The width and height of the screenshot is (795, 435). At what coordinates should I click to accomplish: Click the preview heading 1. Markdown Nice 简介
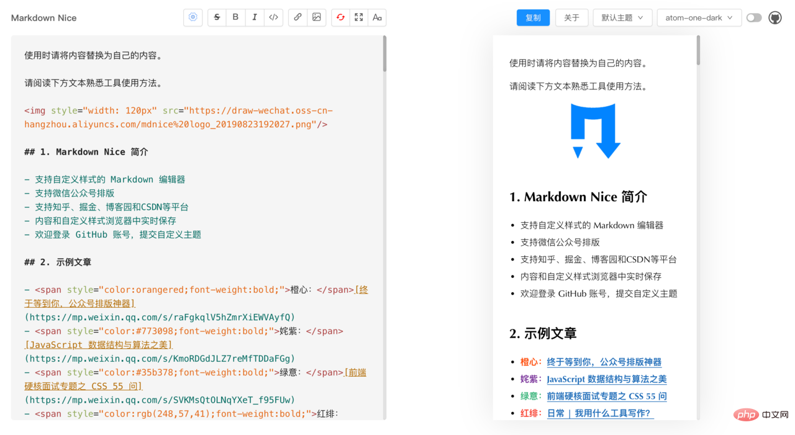pos(578,197)
